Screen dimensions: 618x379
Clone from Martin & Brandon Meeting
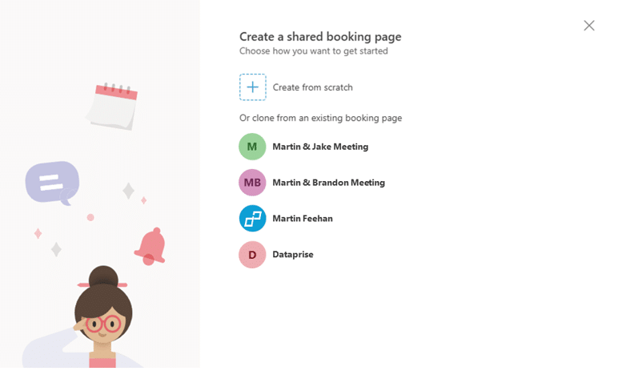point(329,183)
